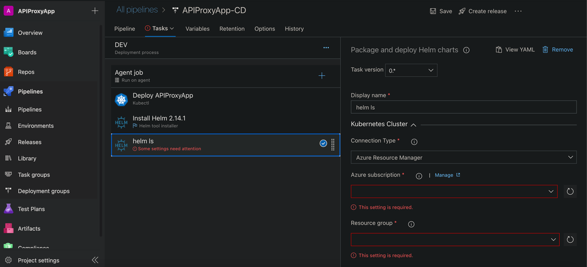Collapse the sidebar with double-chevron icon
Viewport: 587px width, 267px height.
[95, 260]
